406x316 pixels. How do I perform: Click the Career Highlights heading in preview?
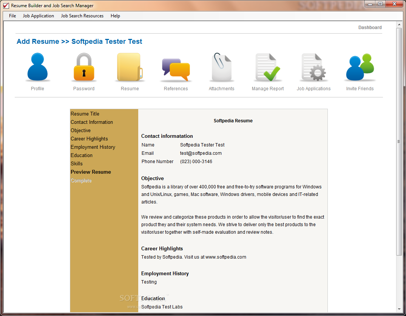click(162, 249)
